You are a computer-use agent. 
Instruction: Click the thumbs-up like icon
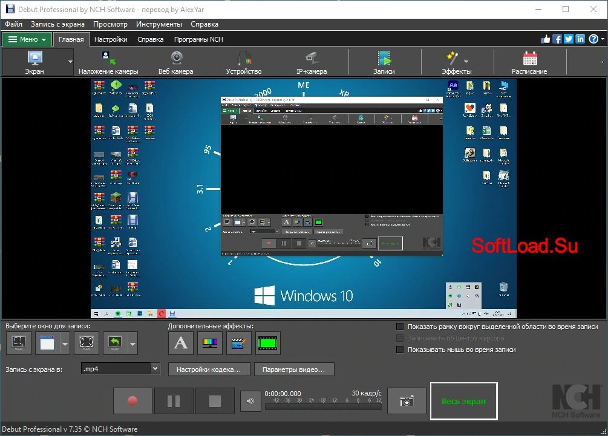pyautogui.click(x=546, y=39)
